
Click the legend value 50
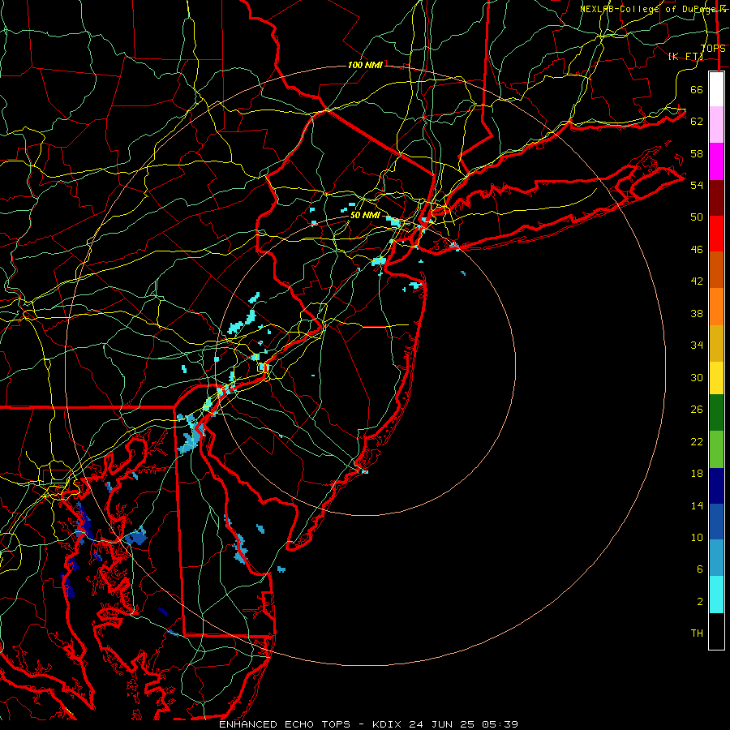coord(697,217)
